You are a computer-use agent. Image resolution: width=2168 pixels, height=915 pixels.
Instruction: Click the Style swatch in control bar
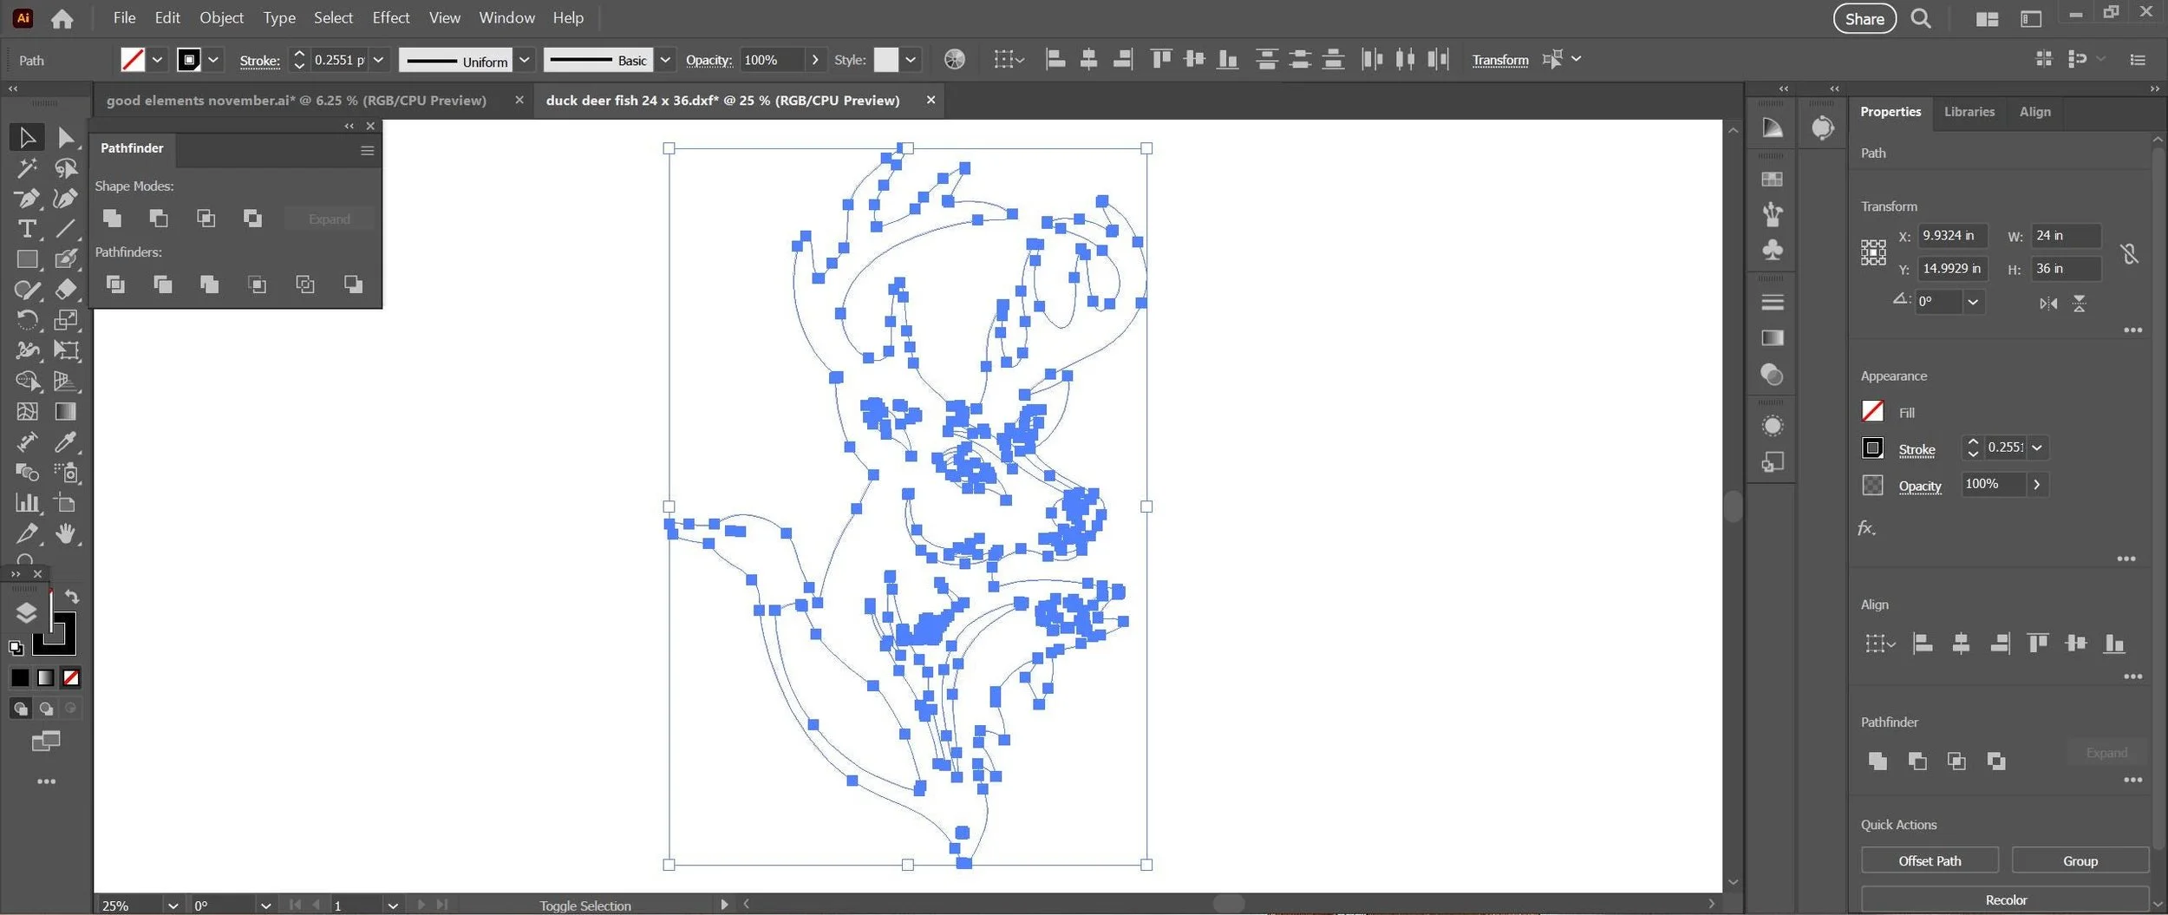click(885, 60)
